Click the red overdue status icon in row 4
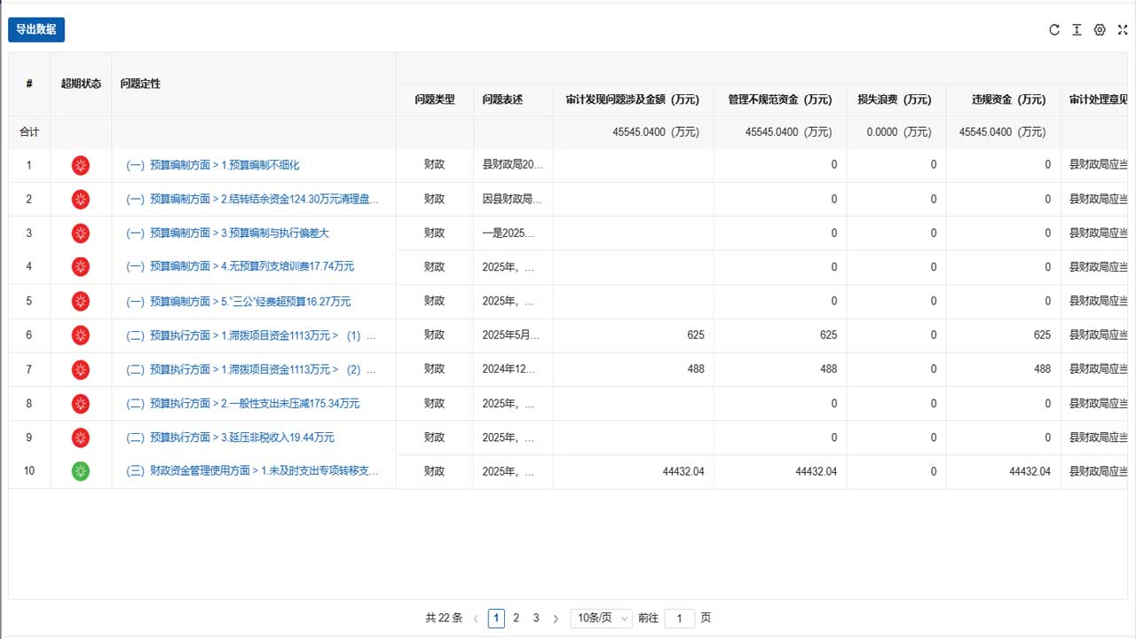Viewport: 1136px width, 639px height. pyautogui.click(x=81, y=266)
